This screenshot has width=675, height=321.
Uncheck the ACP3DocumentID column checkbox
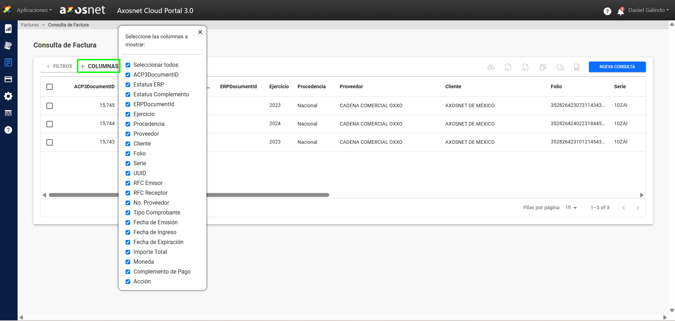[128, 75]
